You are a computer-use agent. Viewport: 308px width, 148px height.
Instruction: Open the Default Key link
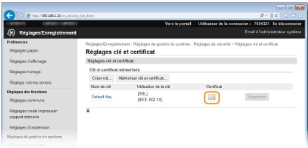coord(102,97)
